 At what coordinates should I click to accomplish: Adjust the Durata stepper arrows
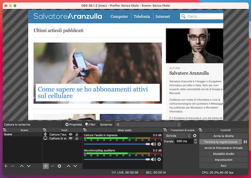tap(195, 141)
